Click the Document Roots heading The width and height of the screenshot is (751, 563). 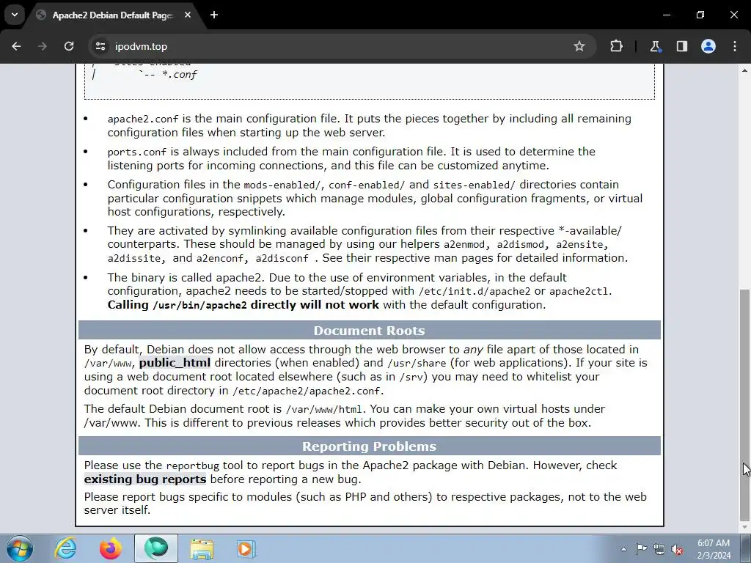click(x=370, y=331)
